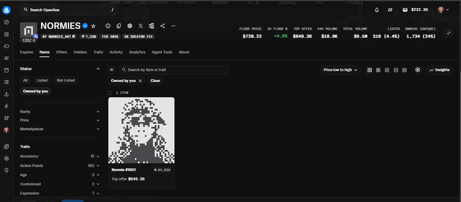This screenshot has width=461, height=202.
Task: Open collection info circle icon
Action: pos(108,26)
